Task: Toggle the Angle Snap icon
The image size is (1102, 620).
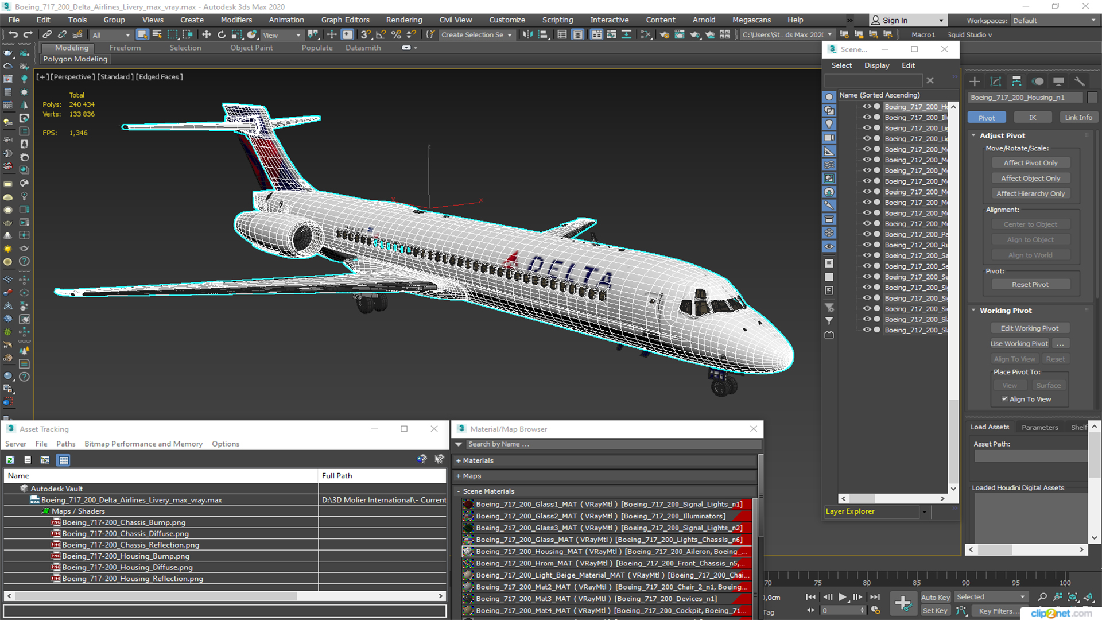Action: click(x=381, y=34)
